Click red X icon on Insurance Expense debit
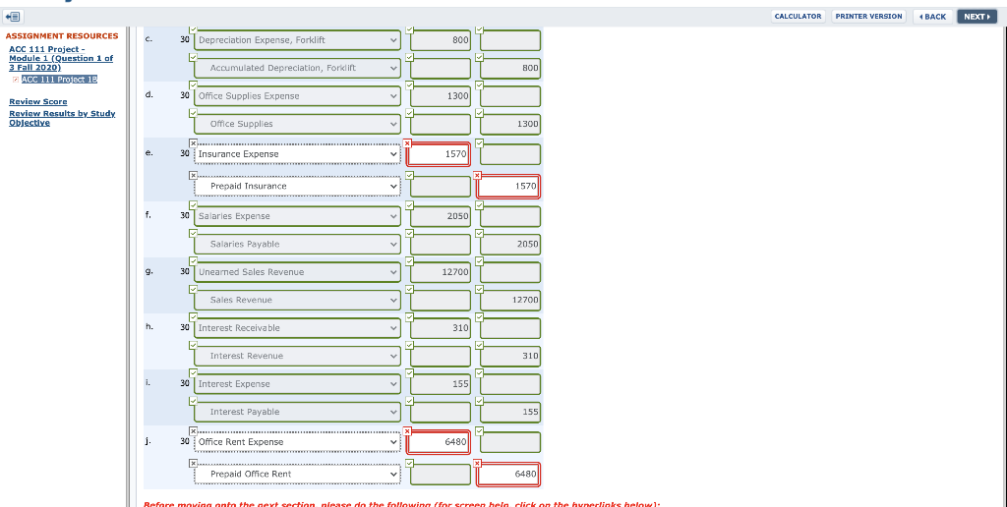 pos(407,143)
